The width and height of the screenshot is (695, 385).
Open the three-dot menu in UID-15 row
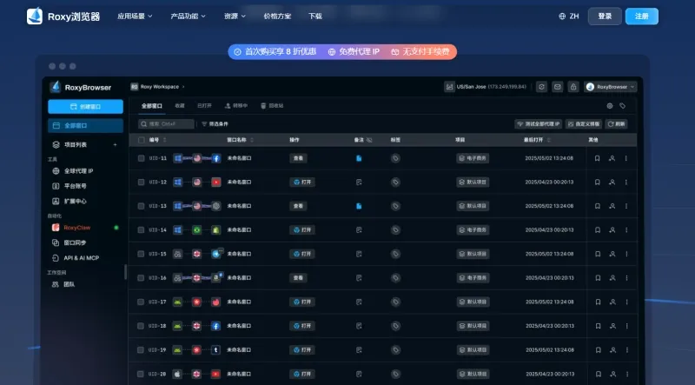(x=626, y=254)
